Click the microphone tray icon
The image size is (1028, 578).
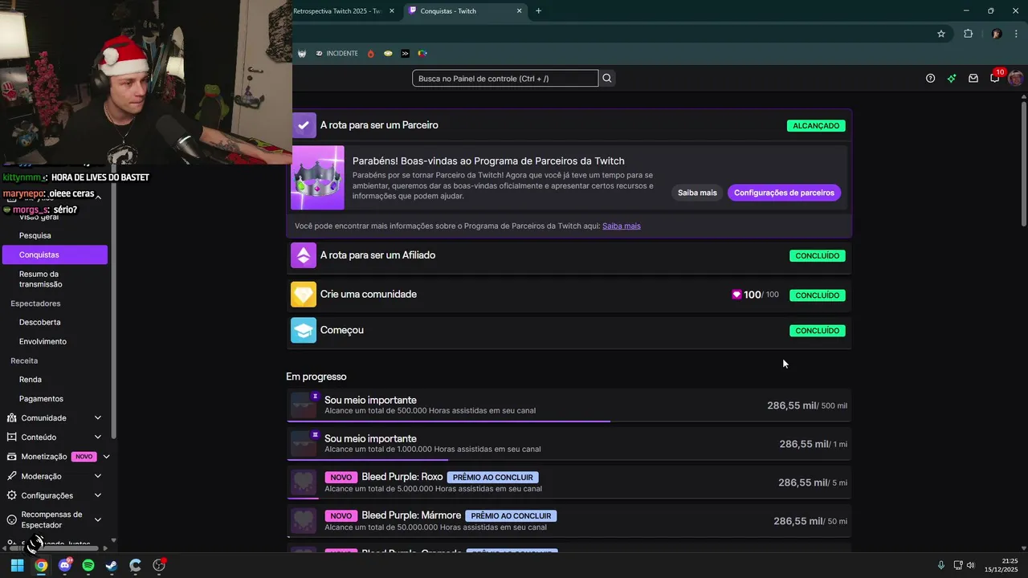point(940,565)
